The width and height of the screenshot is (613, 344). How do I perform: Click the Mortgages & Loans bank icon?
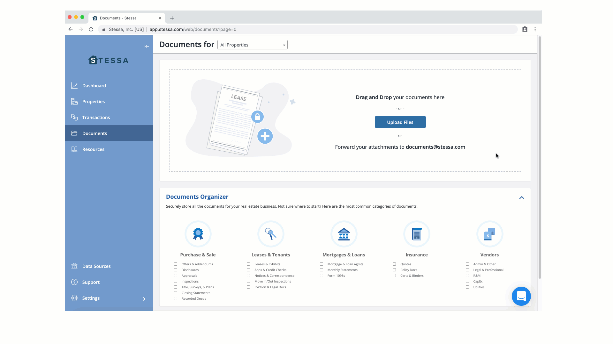344,234
